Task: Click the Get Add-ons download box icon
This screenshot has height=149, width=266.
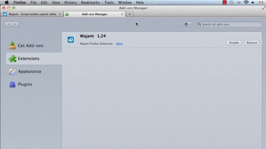Action: pos(12,46)
